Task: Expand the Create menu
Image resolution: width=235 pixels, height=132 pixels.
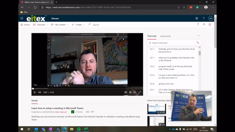Action: (78, 25)
